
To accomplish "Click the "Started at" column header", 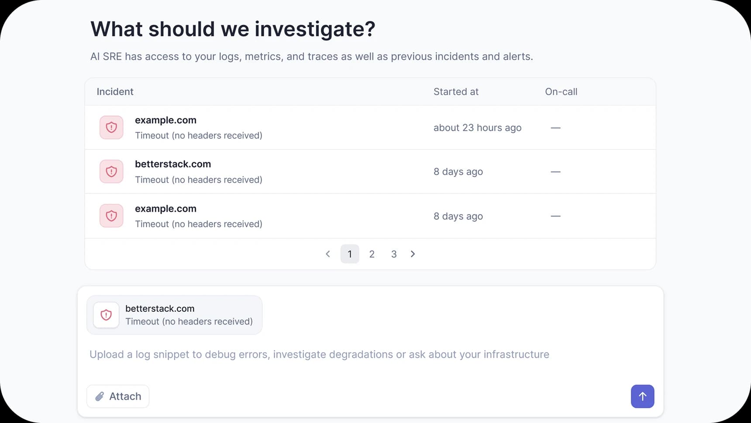I will click(x=456, y=92).
